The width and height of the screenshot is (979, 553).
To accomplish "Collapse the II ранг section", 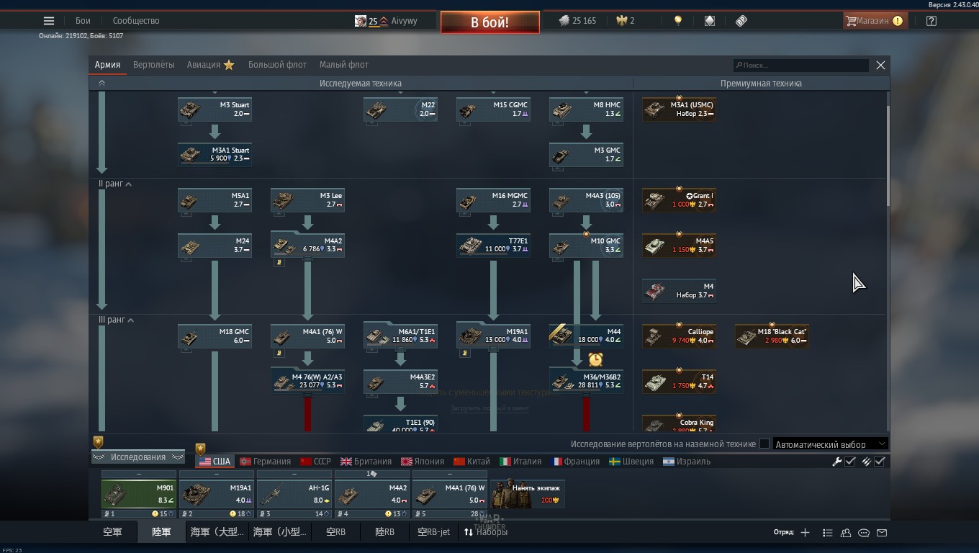I will click(x=115, y=184).
